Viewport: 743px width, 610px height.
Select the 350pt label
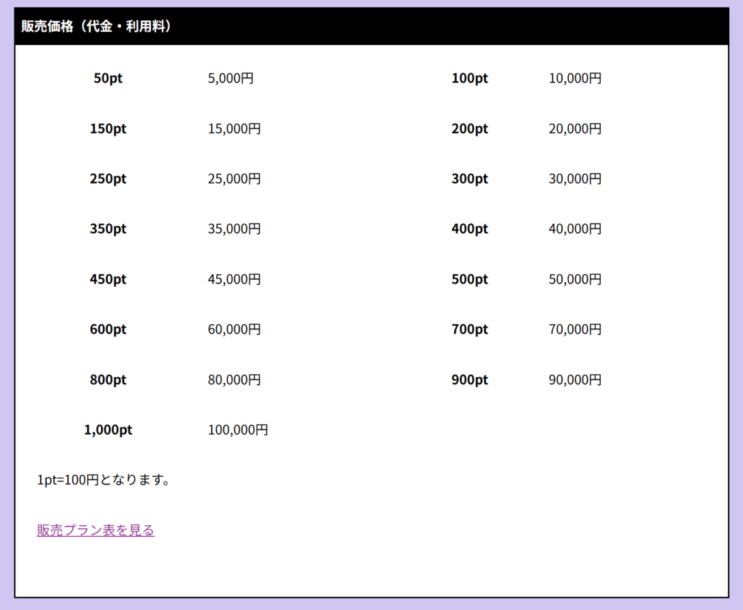[x=108, y=229]
